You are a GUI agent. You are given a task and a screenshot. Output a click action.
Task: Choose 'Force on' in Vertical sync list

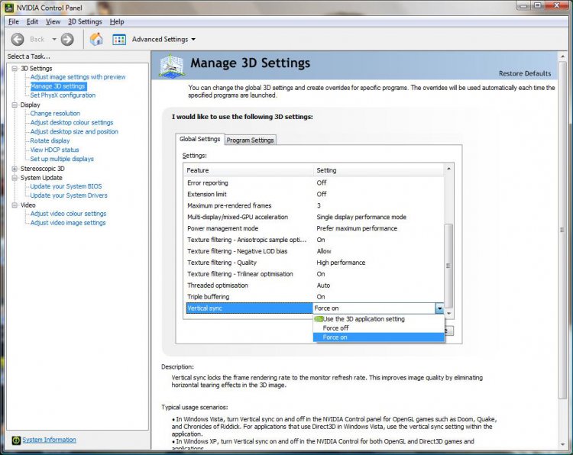pyautogui.click(x=379, y=337)
